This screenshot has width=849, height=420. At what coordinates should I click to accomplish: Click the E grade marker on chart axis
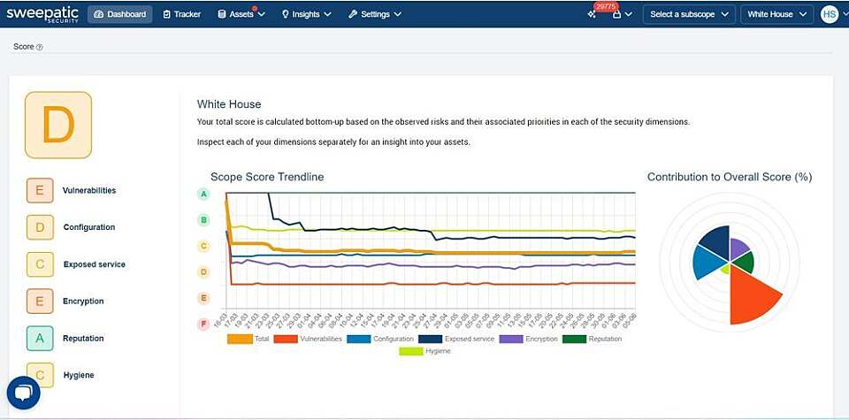204,298
